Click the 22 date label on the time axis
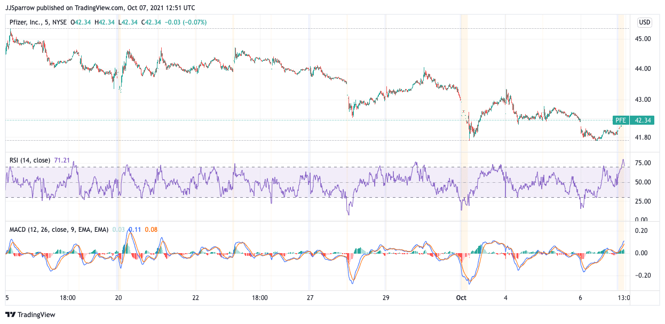This screenshot has width=665, height=324. pos(195,298)
